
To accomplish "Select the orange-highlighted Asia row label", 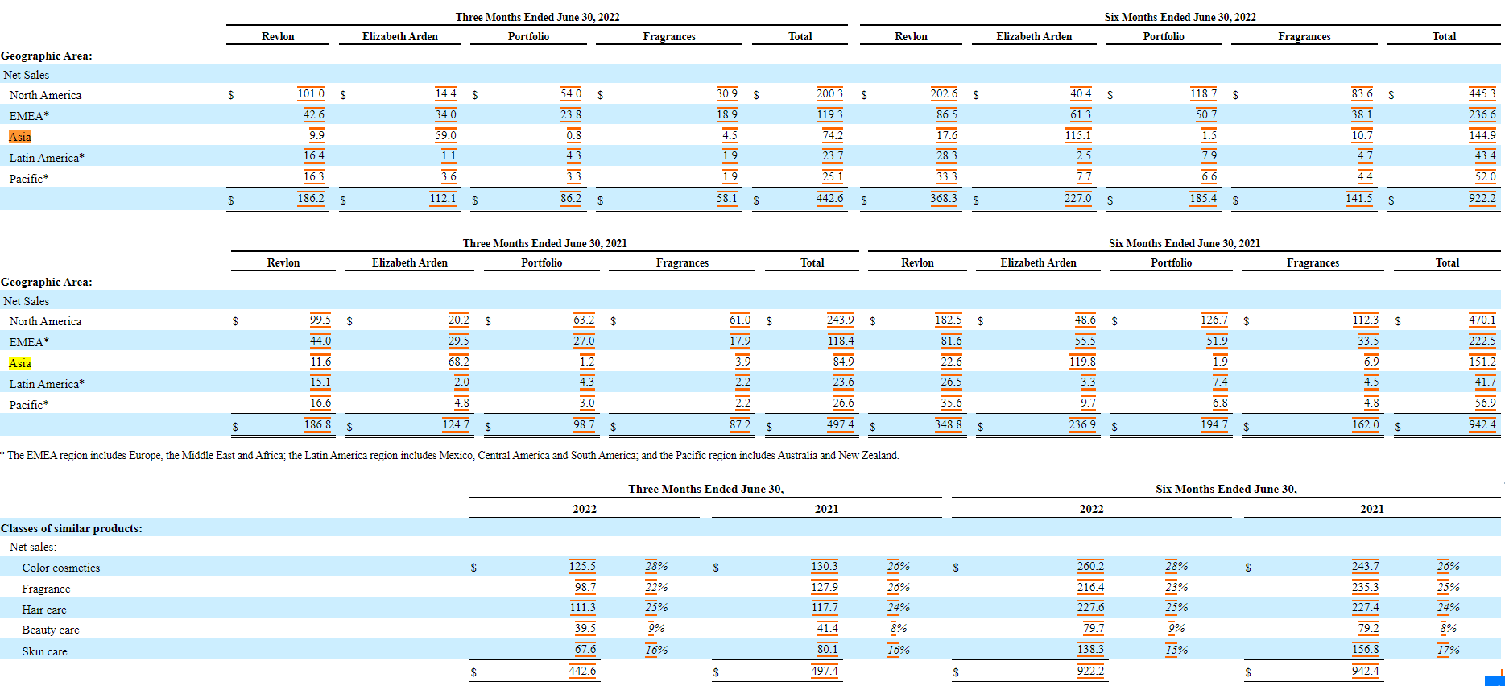I will point(20,137).
